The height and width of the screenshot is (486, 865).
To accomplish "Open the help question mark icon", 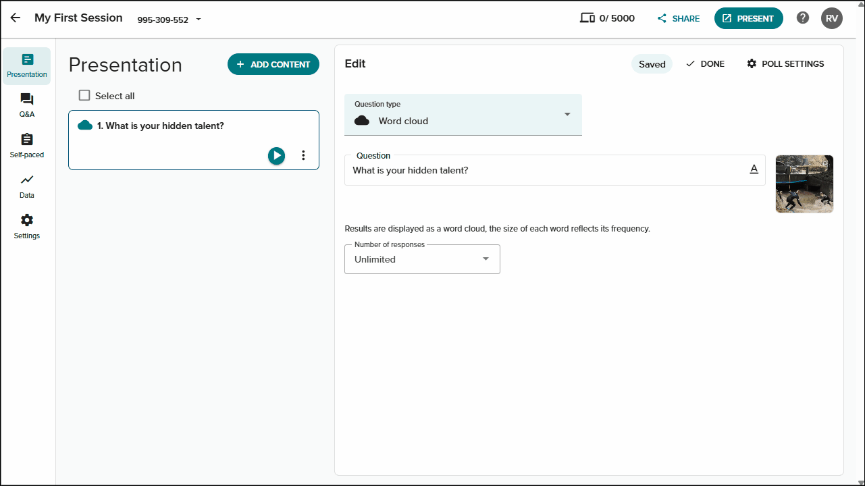I will click(803, 18).
